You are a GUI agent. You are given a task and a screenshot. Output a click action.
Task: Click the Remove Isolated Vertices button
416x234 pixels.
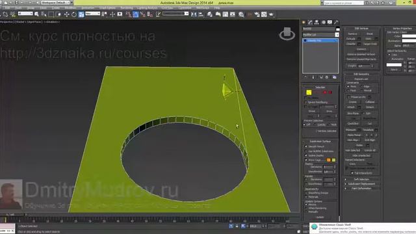point(361,54)
